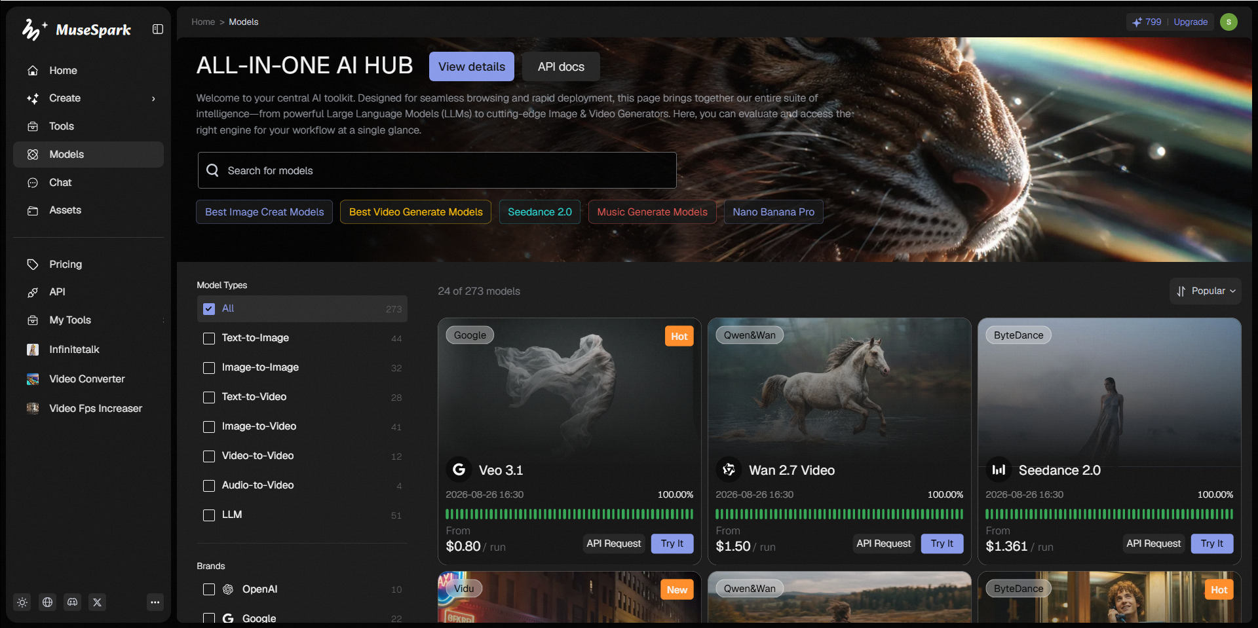Click the Chat bubble icon

[x=33, y=183]
